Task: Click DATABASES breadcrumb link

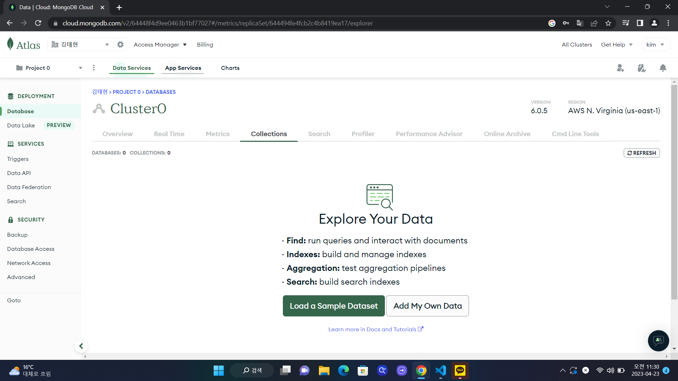Action: point(161,92)
